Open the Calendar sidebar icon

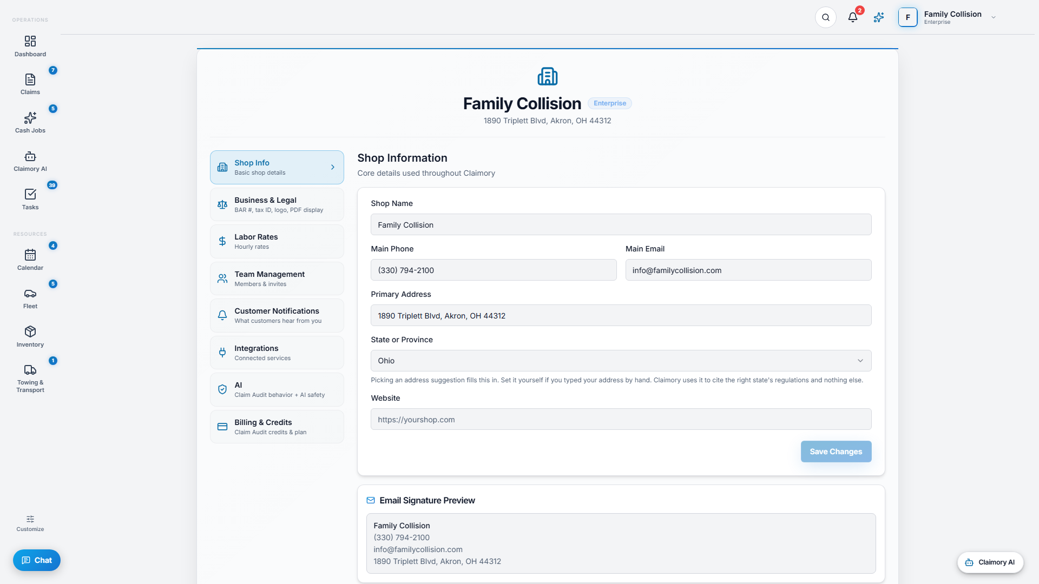pyautogui.click(x=30, y=255)
